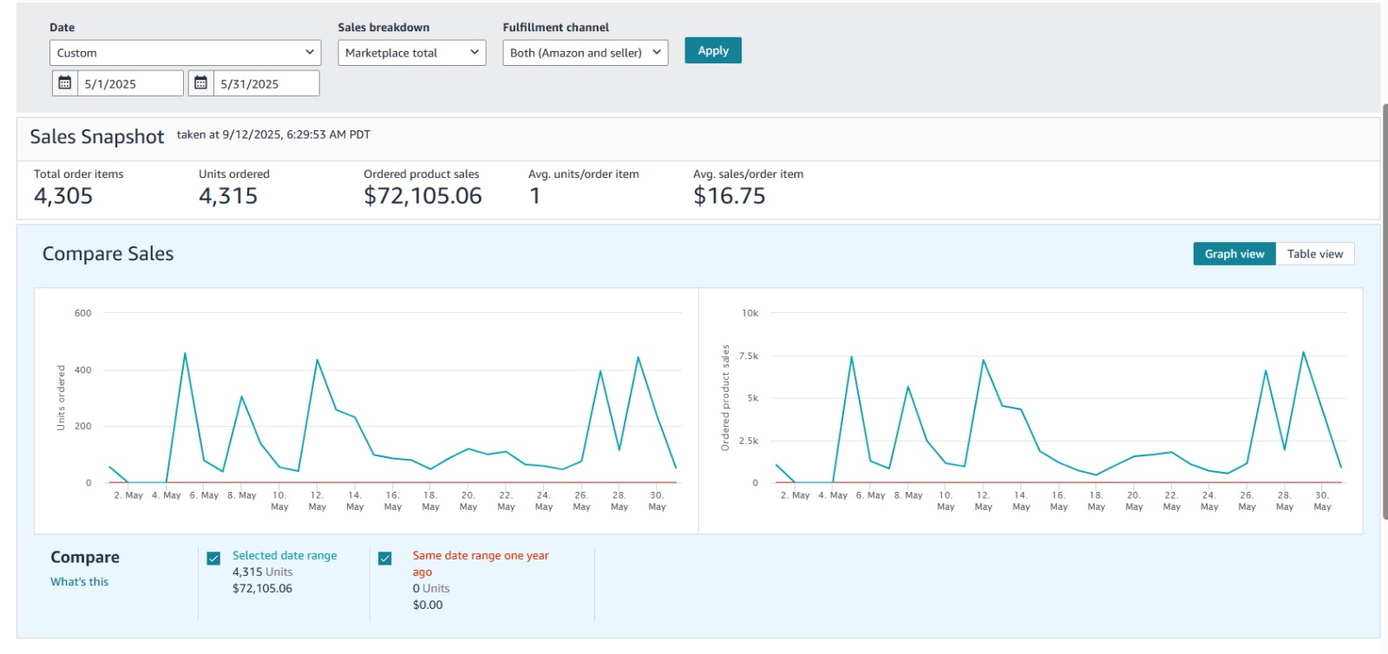Click the start date calendar icon

pos(65,83)
